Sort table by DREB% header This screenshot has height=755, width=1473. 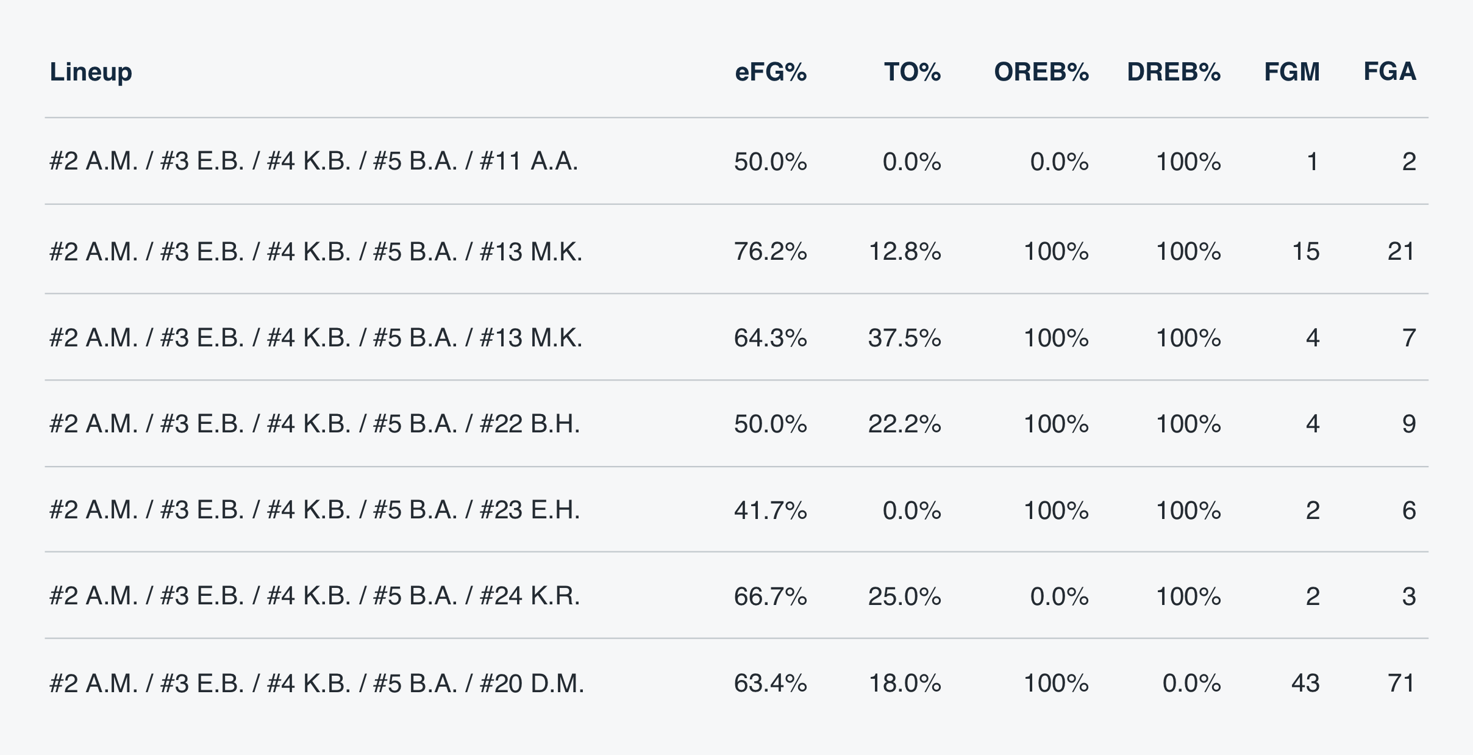(1173, 72)
